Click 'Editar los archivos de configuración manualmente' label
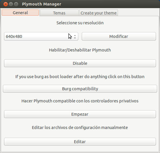Viewport: 160px width, 153px height. point(80,128)
